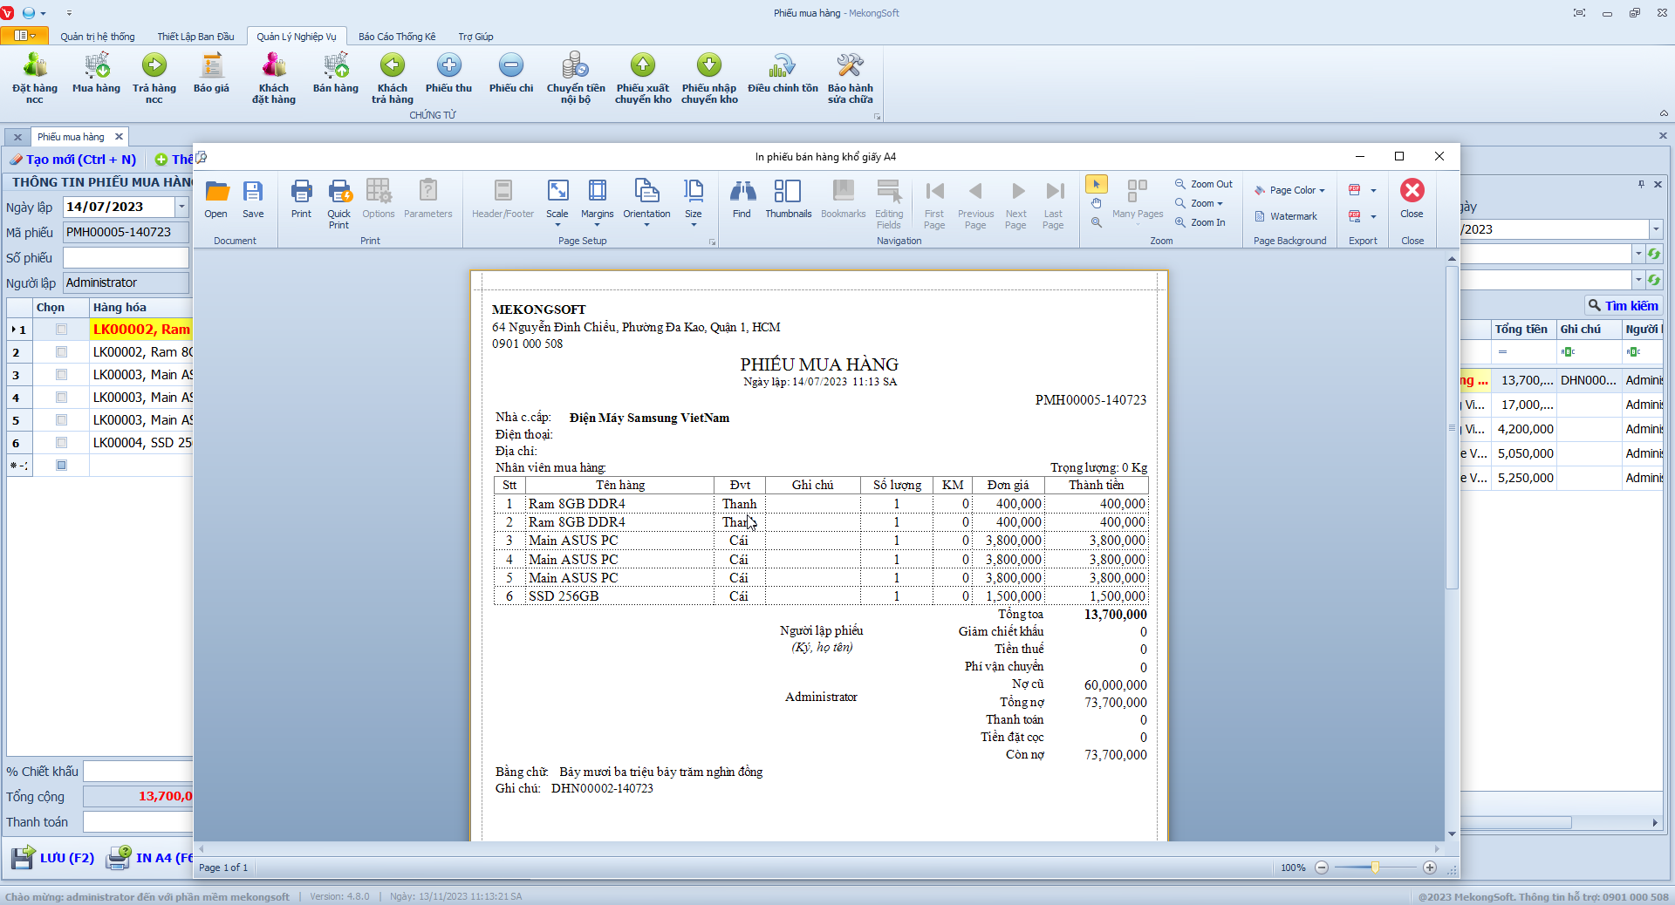Tick the checkbox in row 3

tap(61, 375)
